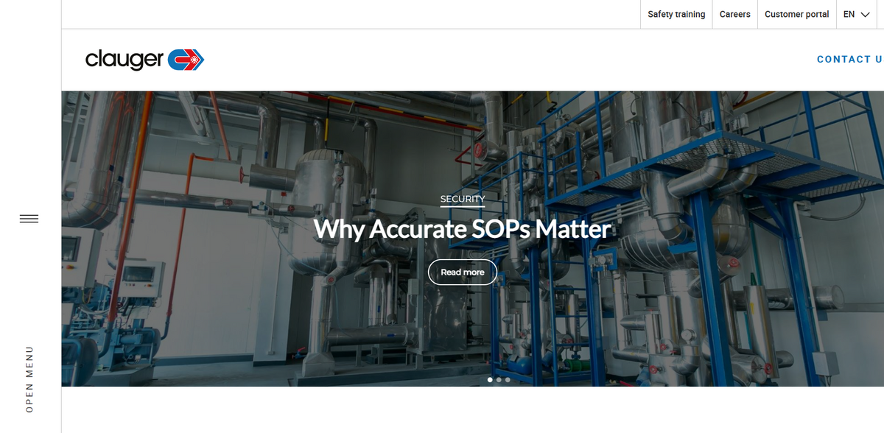
Task: Go to the Careers page
Action: 734,14
